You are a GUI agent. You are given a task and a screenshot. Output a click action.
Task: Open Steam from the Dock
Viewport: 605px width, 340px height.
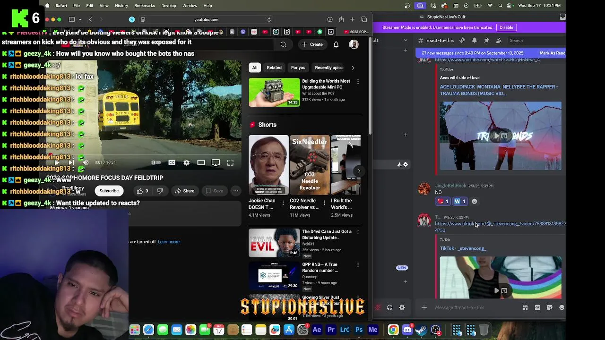[422, 330]
